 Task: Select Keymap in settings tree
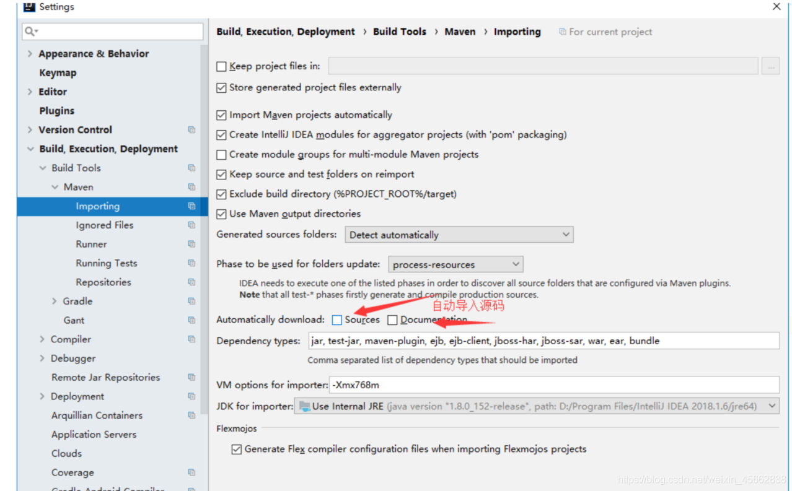[x=58, y=73]
